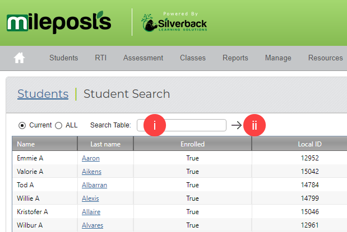Click the home icon in navigation bar
This screenshot has width=347, height=232.
[19, 58]
